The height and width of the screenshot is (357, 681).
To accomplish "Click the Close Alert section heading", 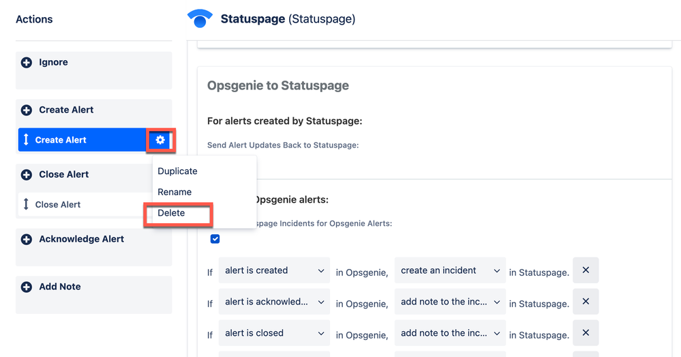I will click(64, 174).
